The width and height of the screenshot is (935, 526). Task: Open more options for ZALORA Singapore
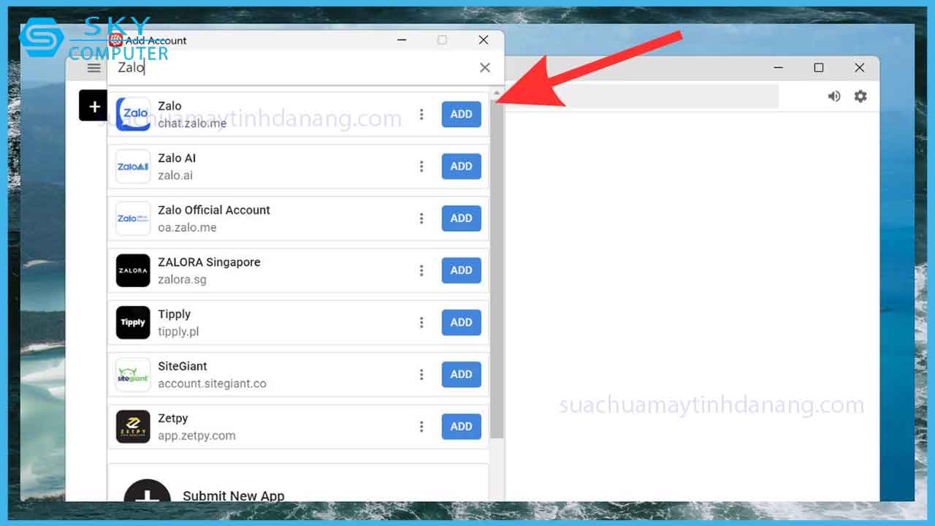click(x=421, y=270)
